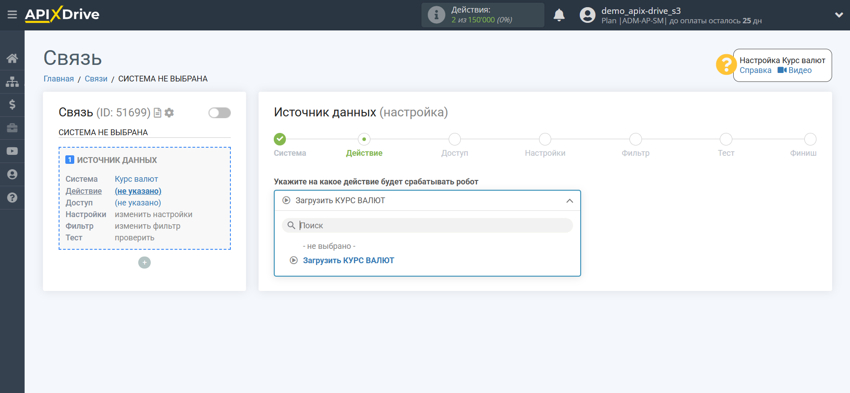This screenshot has width=850, height=393.
Task: Click the Курс валют system link
Action: pyautogui.click(x=136, y=179)
